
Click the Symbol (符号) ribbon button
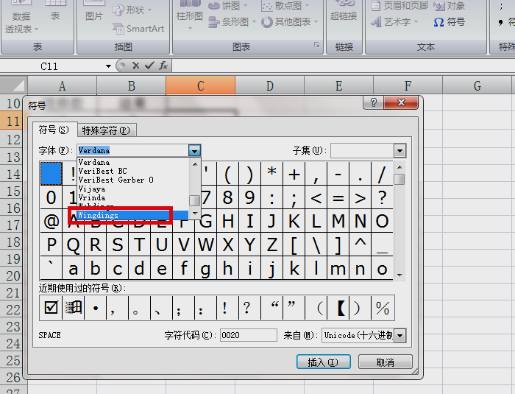(449, 22)
